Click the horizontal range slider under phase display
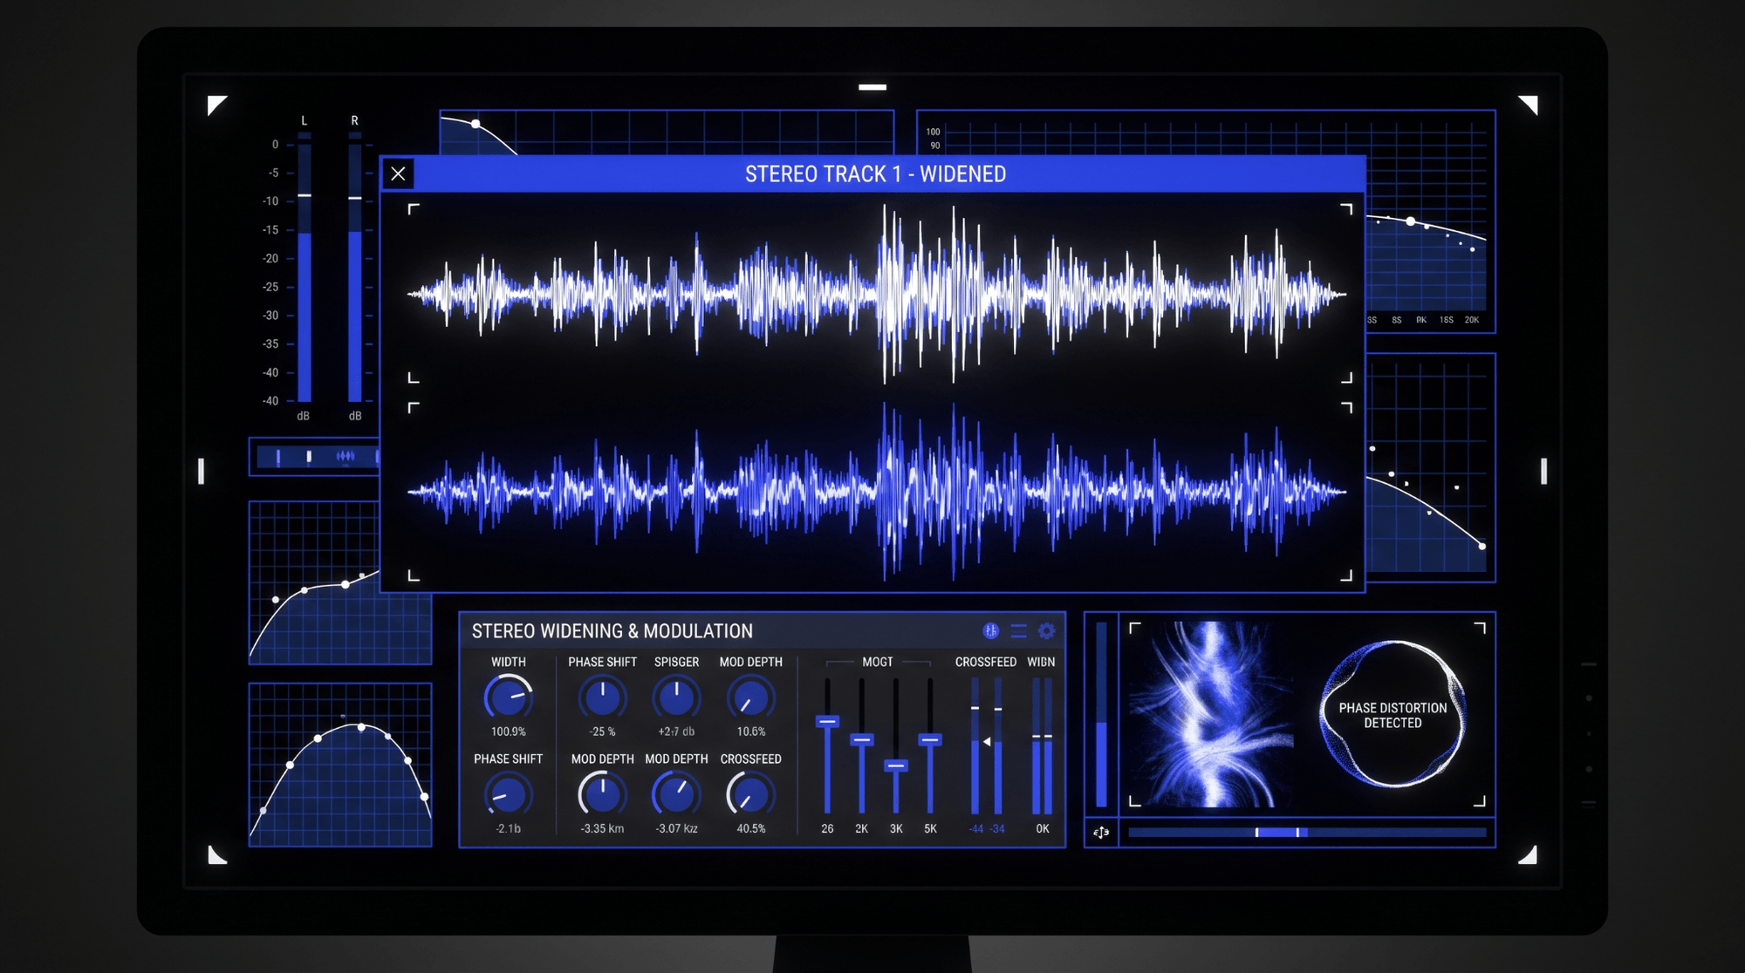 point(1307,833)
